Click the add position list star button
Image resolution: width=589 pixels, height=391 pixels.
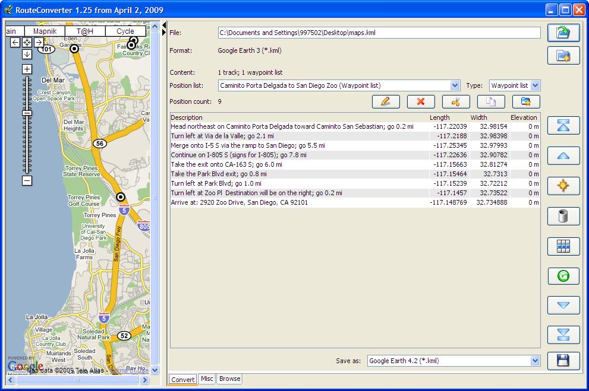pos(526,101)
